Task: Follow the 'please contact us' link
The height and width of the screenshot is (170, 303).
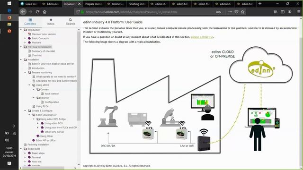Action: point(202,37)
